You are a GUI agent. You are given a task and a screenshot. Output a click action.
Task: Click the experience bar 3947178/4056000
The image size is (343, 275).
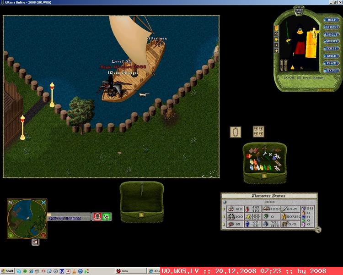[69, 217]
